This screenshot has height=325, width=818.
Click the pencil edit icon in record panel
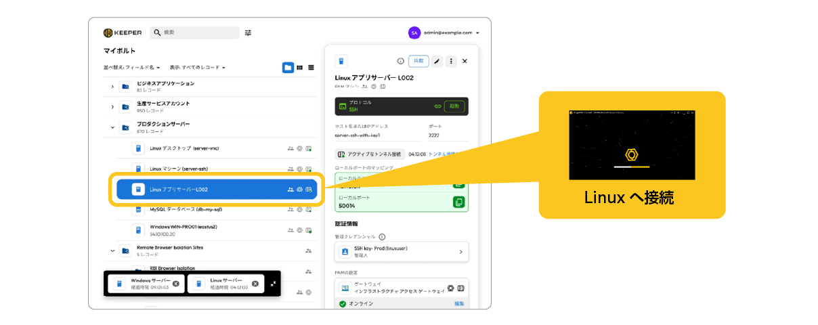437,61
